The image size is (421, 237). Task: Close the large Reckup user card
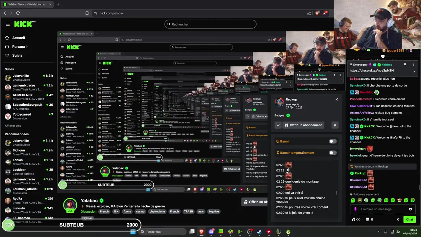336,99
